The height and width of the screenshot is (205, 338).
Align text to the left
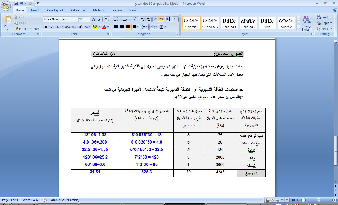pyautogui.click(x=116, y=27)
